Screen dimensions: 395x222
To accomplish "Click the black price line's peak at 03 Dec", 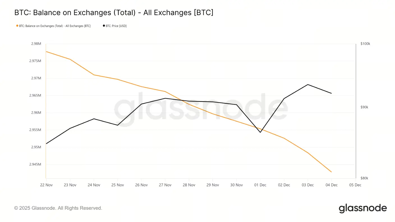I will click(308, 84).
